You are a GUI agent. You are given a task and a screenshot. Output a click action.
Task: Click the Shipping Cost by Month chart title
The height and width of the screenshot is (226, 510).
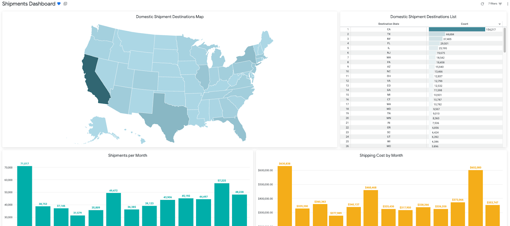(x=381, y=155)
